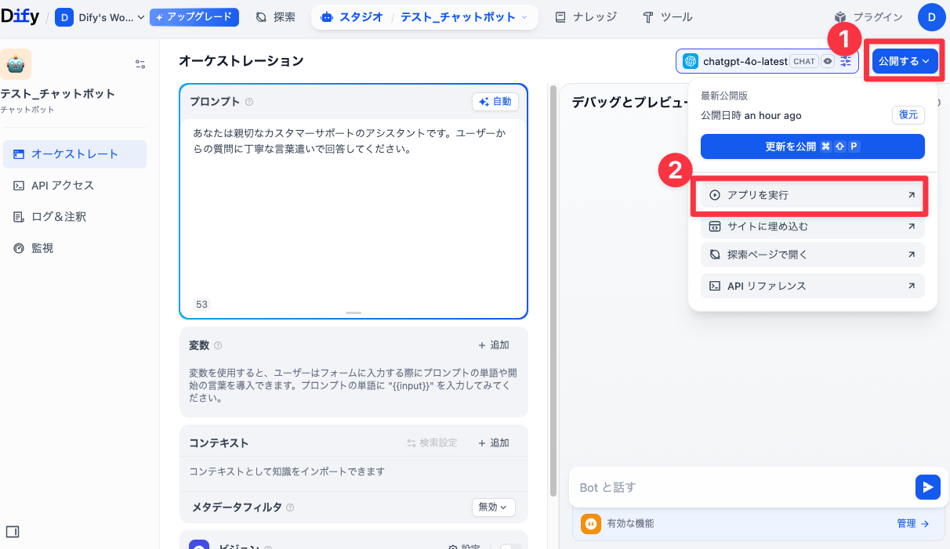
Task: Open the ナレッジ tab
Action: [586, 17]
